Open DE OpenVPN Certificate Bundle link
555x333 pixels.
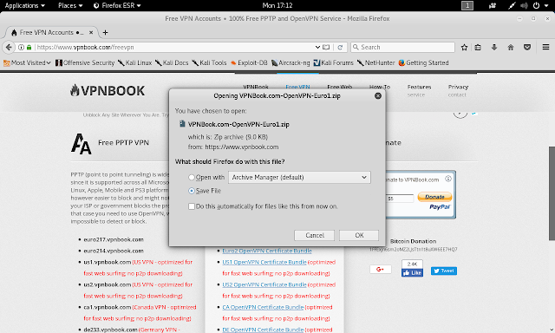[263, 330]
